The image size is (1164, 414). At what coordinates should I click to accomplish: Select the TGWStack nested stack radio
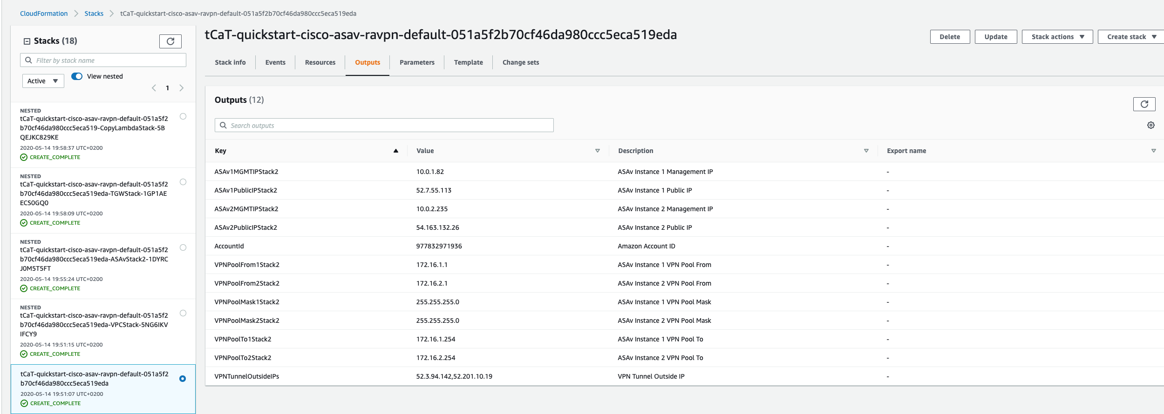[x=183, y=182]
